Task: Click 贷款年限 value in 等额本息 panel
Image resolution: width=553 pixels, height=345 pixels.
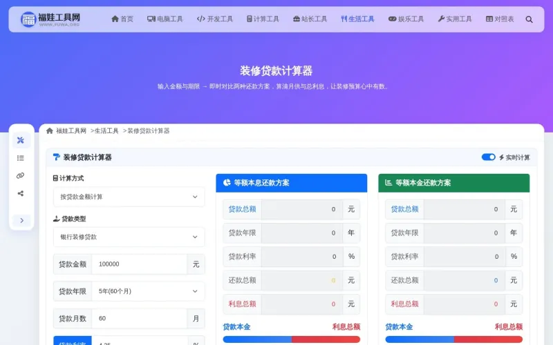Action: [x=302, y=233]
